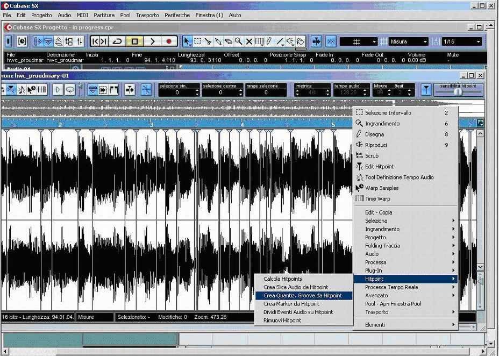The image size is (499, 356).
Task: Open the Trasporto menu in menu bar
Action: pyautogui.click(x=147, y=15)
